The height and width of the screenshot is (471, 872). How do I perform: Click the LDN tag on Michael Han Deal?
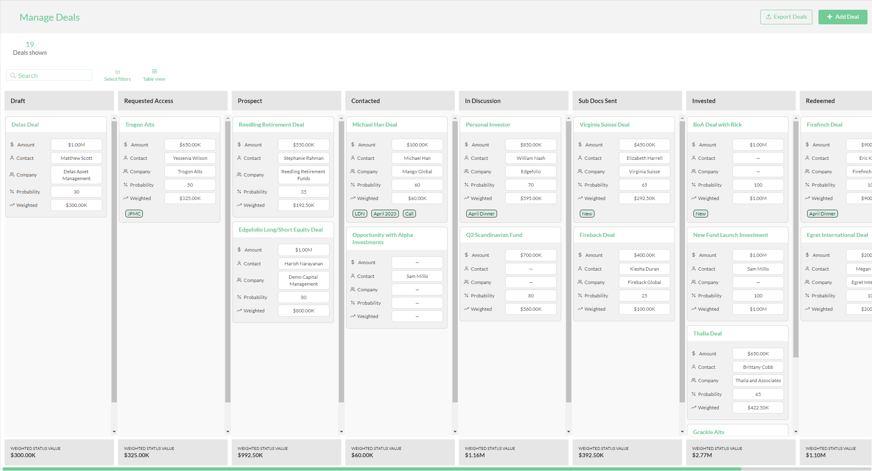[360, 214]
